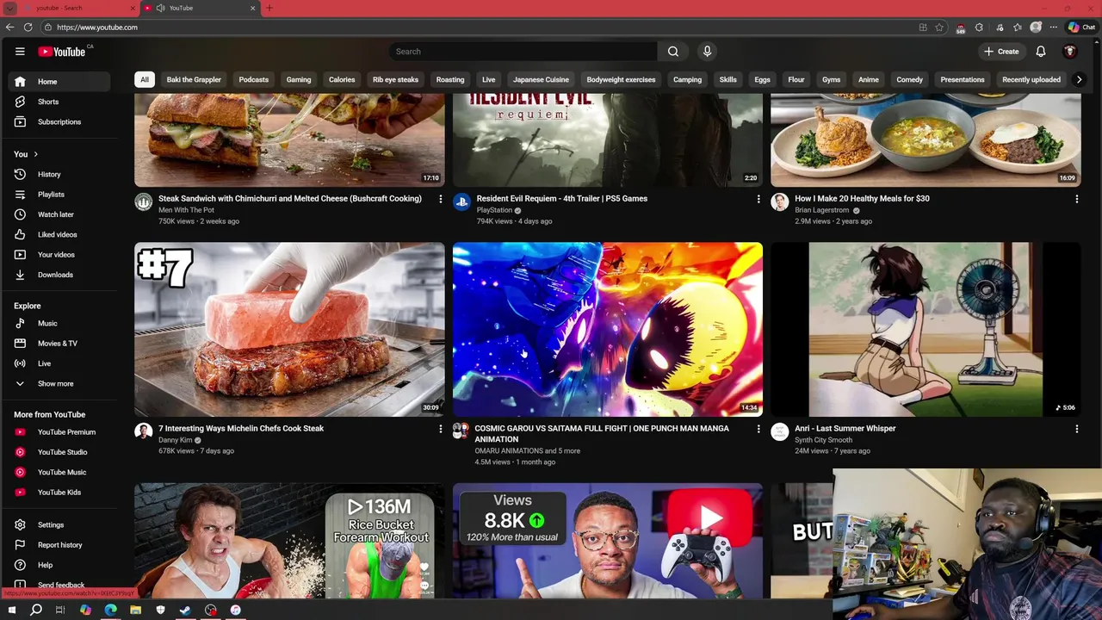Open Movies & TV under Explore
This screenshot has width=1102, height=620.
[x=59, y=344]
